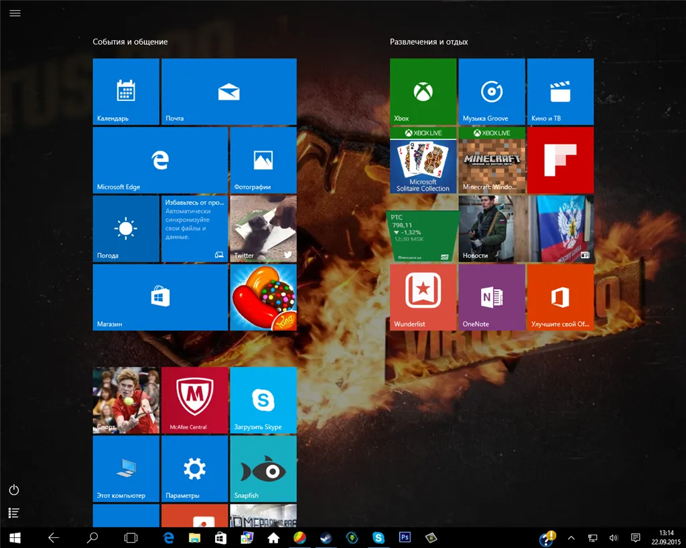Open the Музыка Groove tile
The width and height of the screenshot is (686, 548).
pyautogui.click(x=492, y=92)
